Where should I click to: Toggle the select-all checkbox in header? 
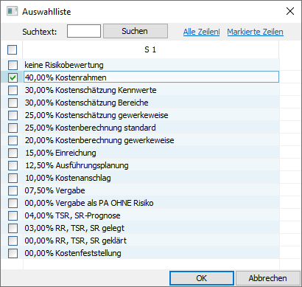point(12,49)
